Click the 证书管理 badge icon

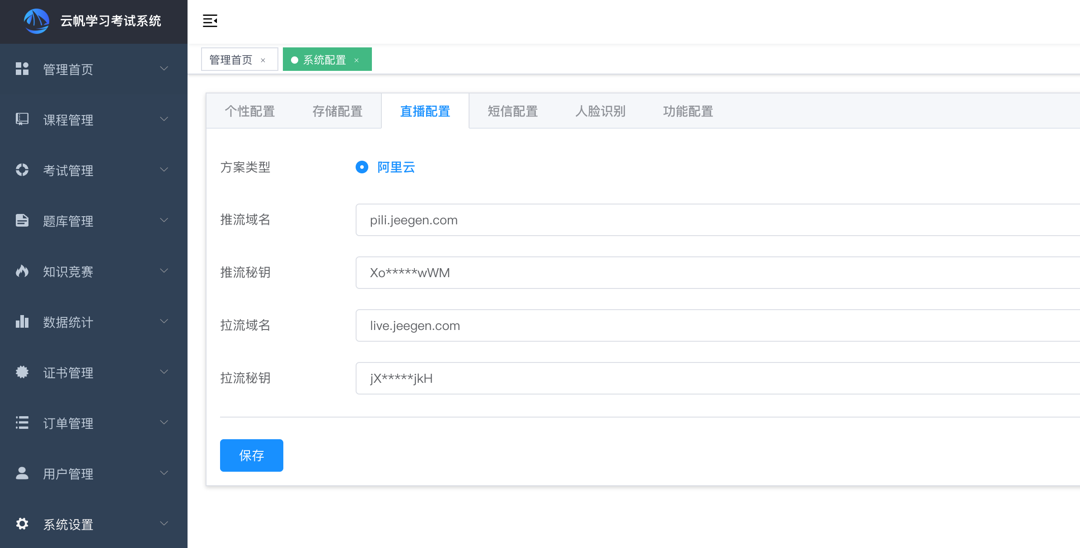[x=22, y=372]
